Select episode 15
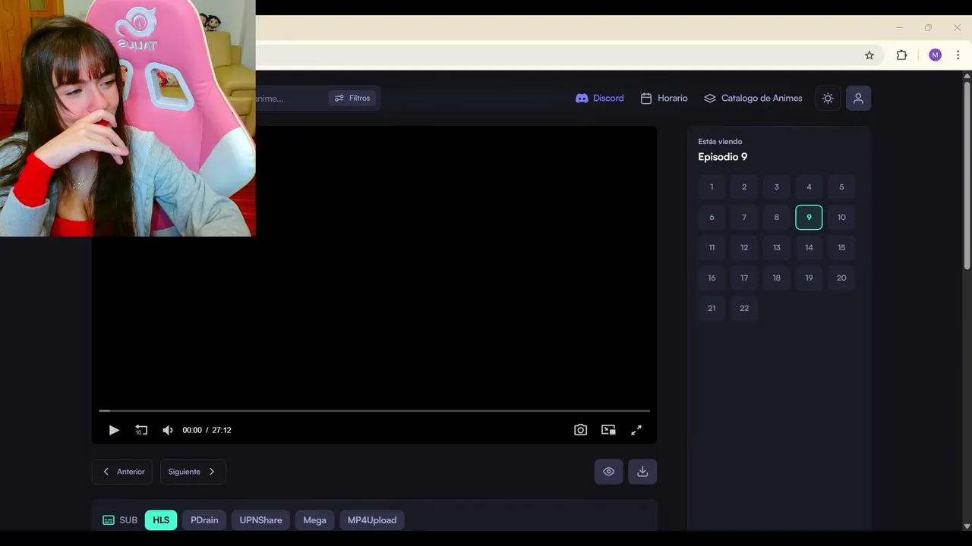 pos(841,247)
